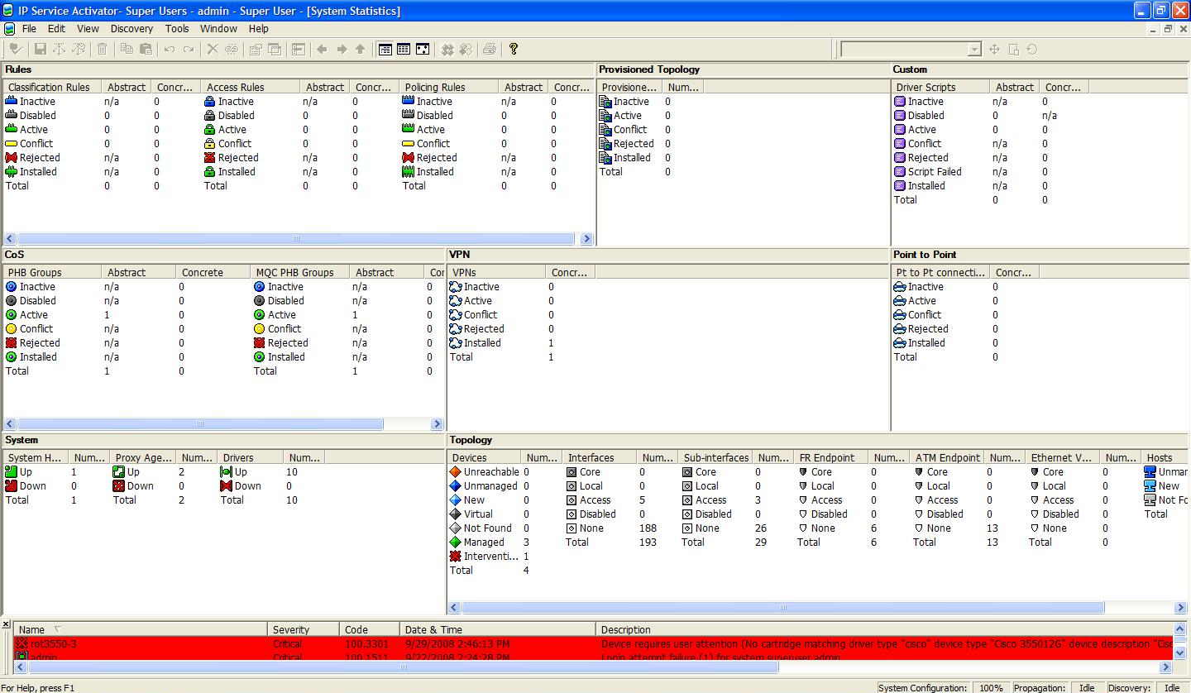
Task: Click the MQC PHB Groups column header
Action: click(300, 272)
